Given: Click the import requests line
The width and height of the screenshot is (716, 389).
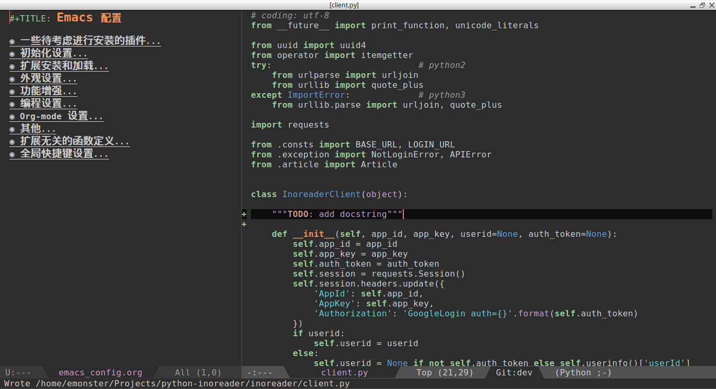Looking at the screenshot, I should click(290, 124).
